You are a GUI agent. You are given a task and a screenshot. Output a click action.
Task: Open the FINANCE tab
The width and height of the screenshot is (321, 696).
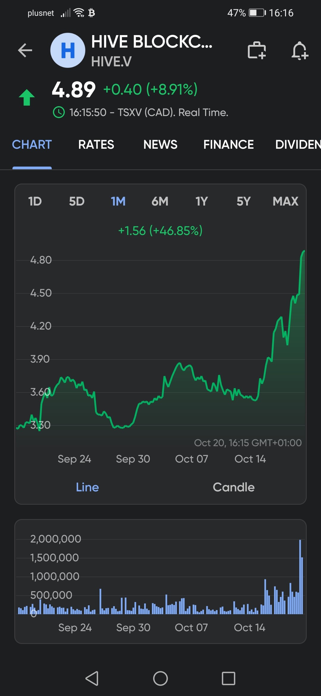[x=229, y=145]
